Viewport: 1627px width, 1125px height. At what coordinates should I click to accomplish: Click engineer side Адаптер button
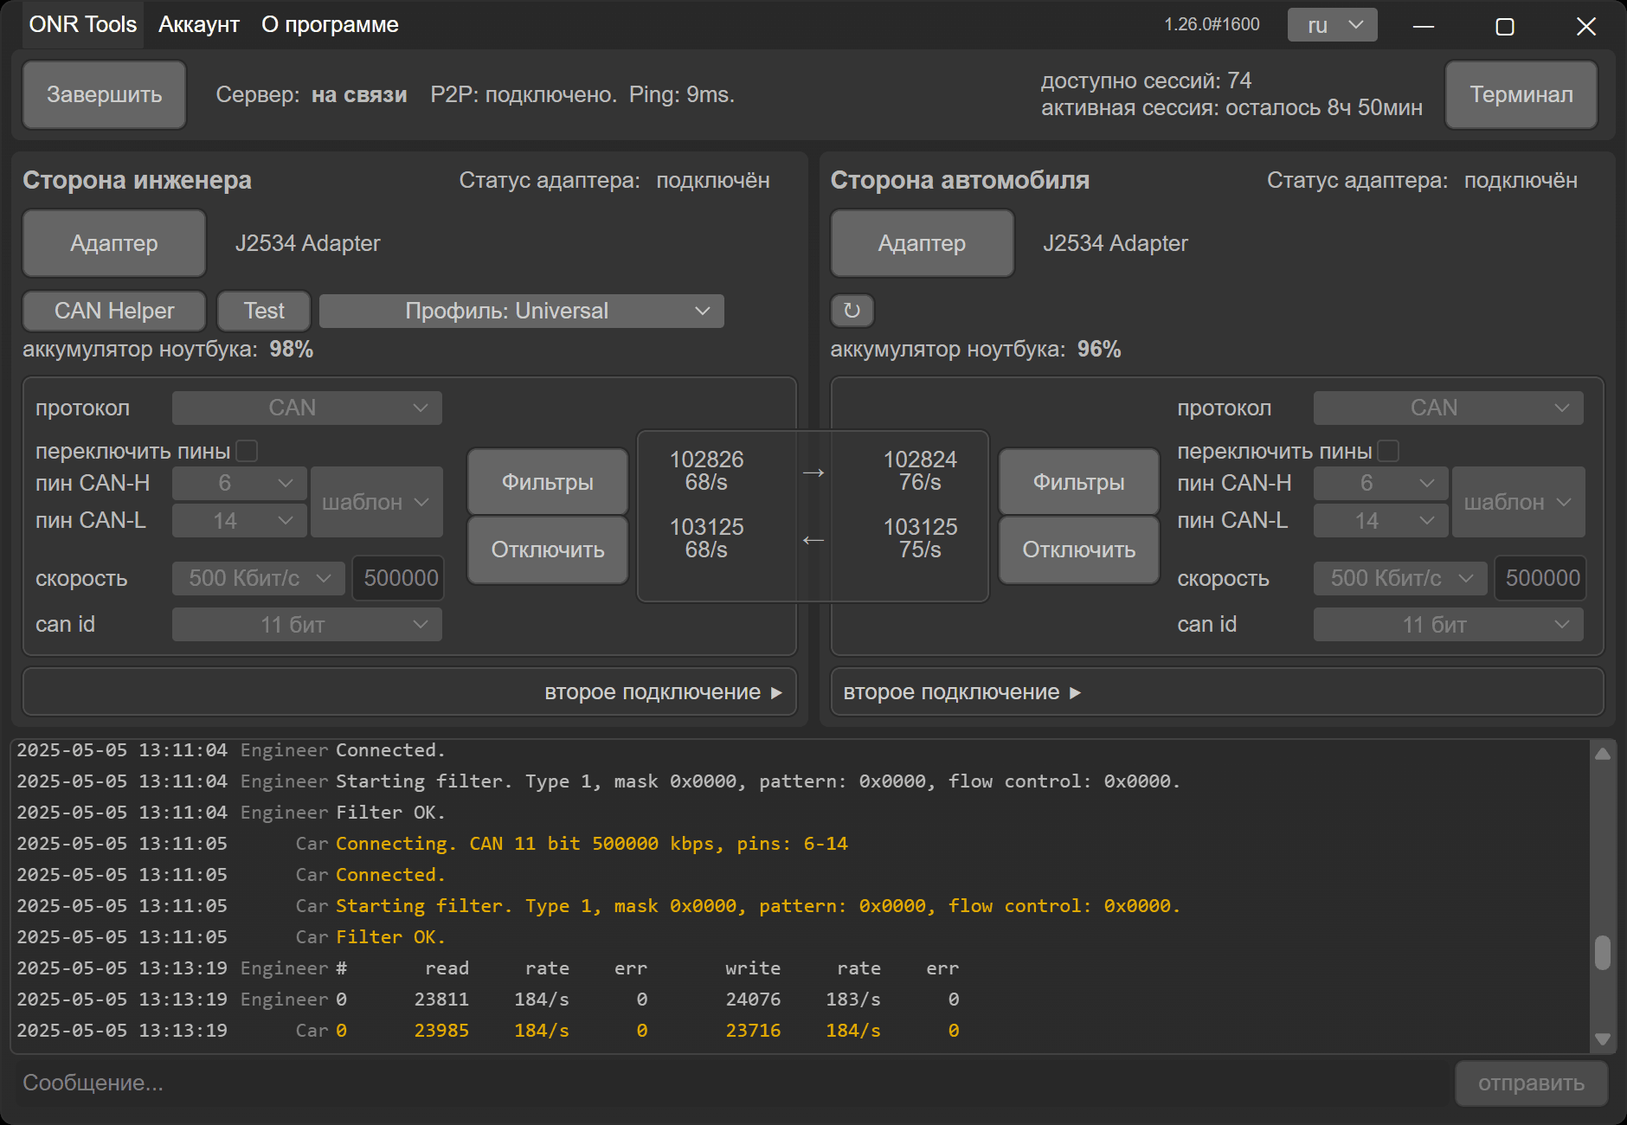114,243
